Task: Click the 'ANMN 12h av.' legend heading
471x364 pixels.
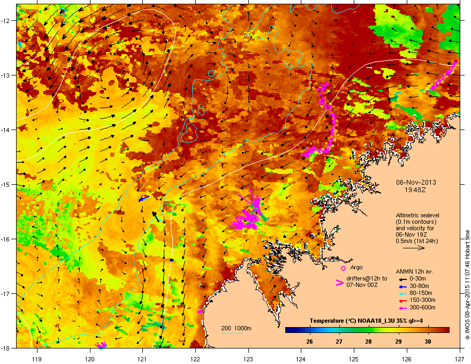Action: (x=414, y=271)
